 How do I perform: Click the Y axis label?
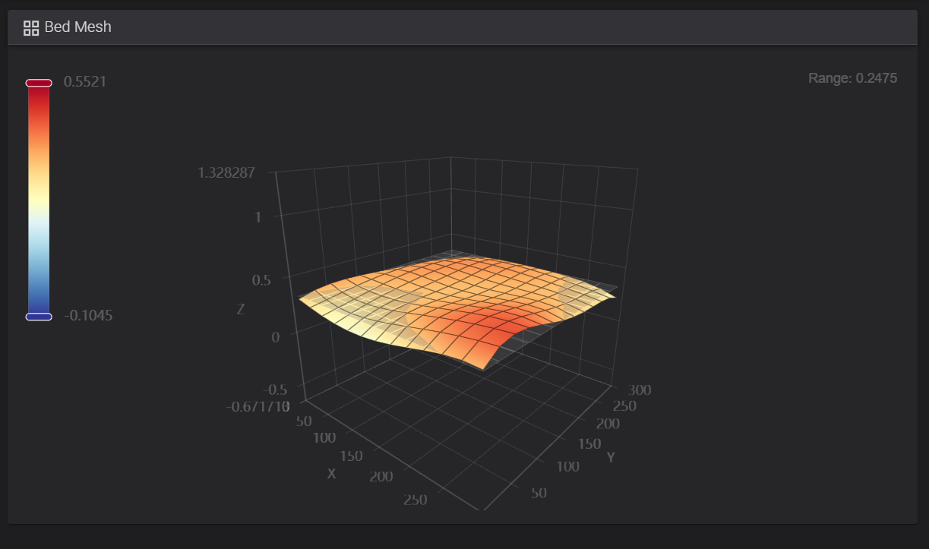pos(611,457)
